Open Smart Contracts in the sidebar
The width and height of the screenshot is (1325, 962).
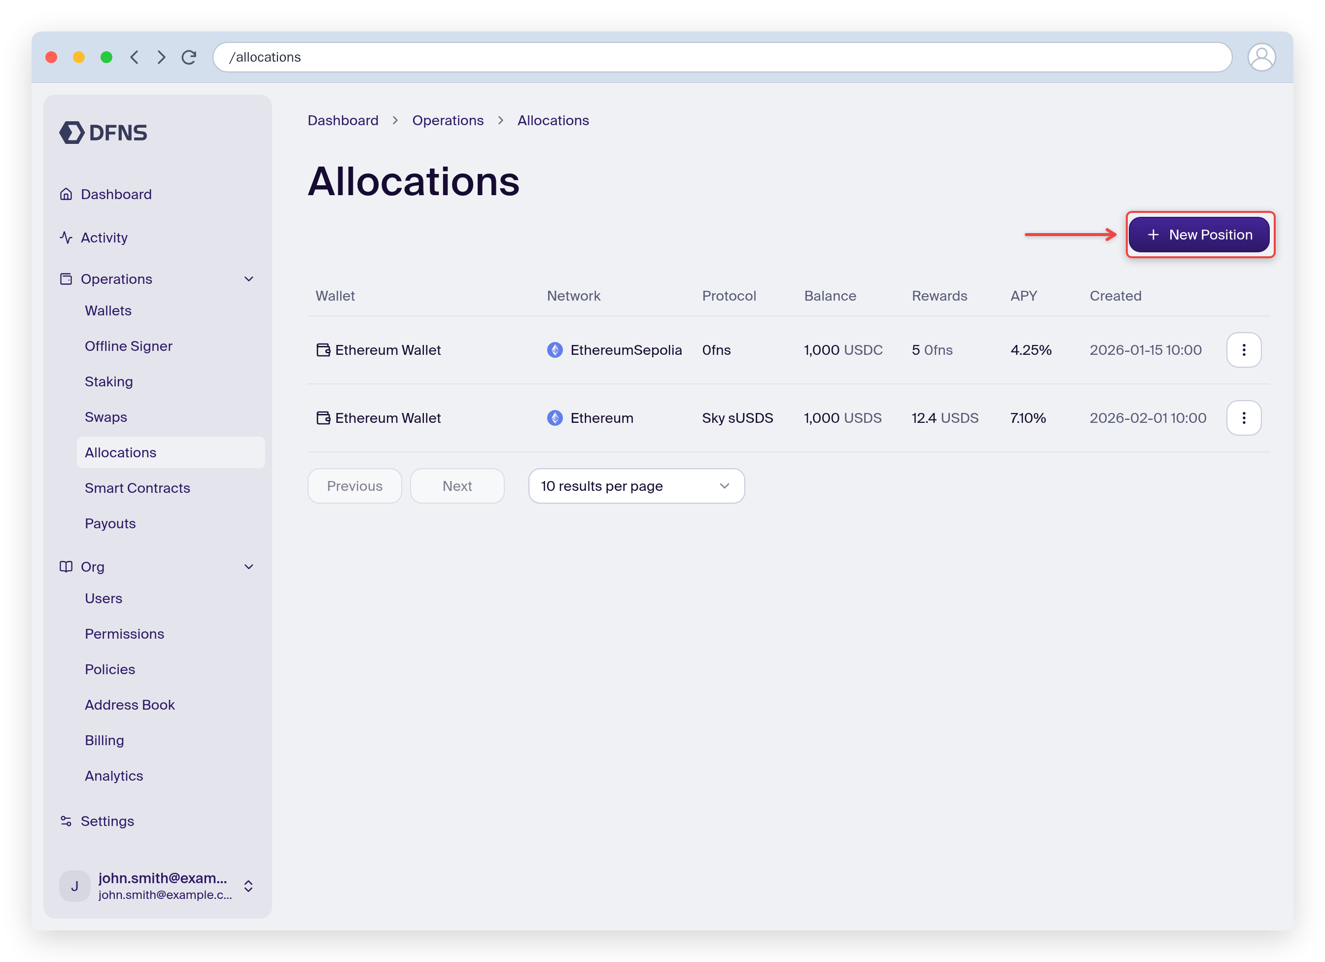[x=138, y=488]
